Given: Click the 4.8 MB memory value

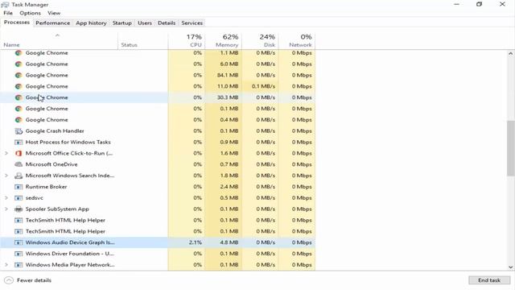Looking at the screenshot, I should pos(229,242).
